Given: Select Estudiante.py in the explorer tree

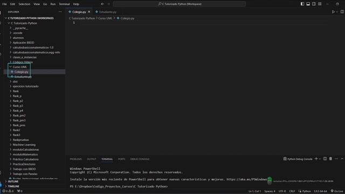Looking at the screenshot, I should pos(23,77).
